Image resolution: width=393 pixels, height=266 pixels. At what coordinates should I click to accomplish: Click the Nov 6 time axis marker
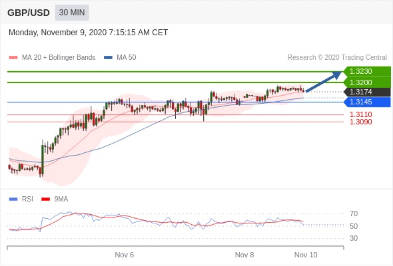[x=124, y=255]
